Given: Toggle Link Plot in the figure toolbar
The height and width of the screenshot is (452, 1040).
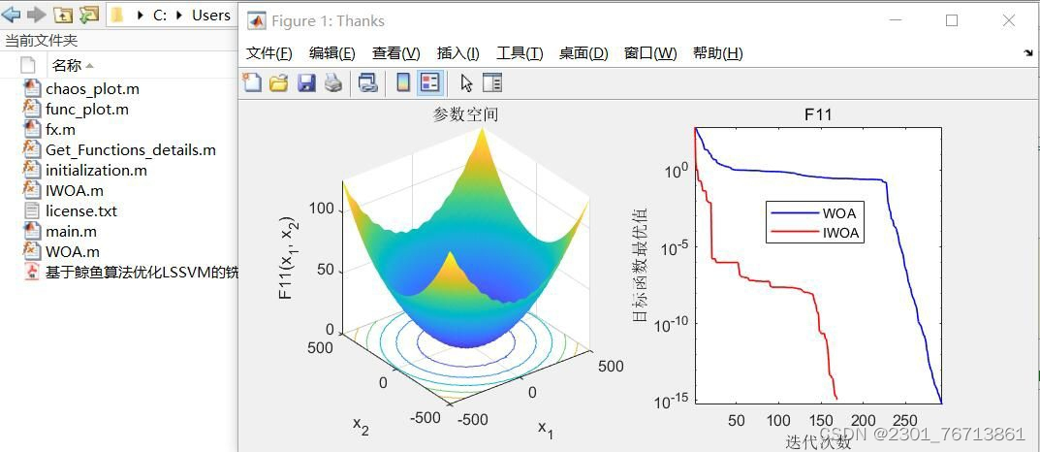Looking at the screenshot, I should click(x=367, y=82).
